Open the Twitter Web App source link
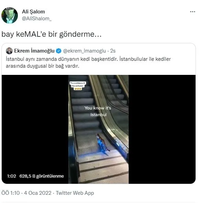This screenshot has width=200, height=203. (x=75, y=193)
